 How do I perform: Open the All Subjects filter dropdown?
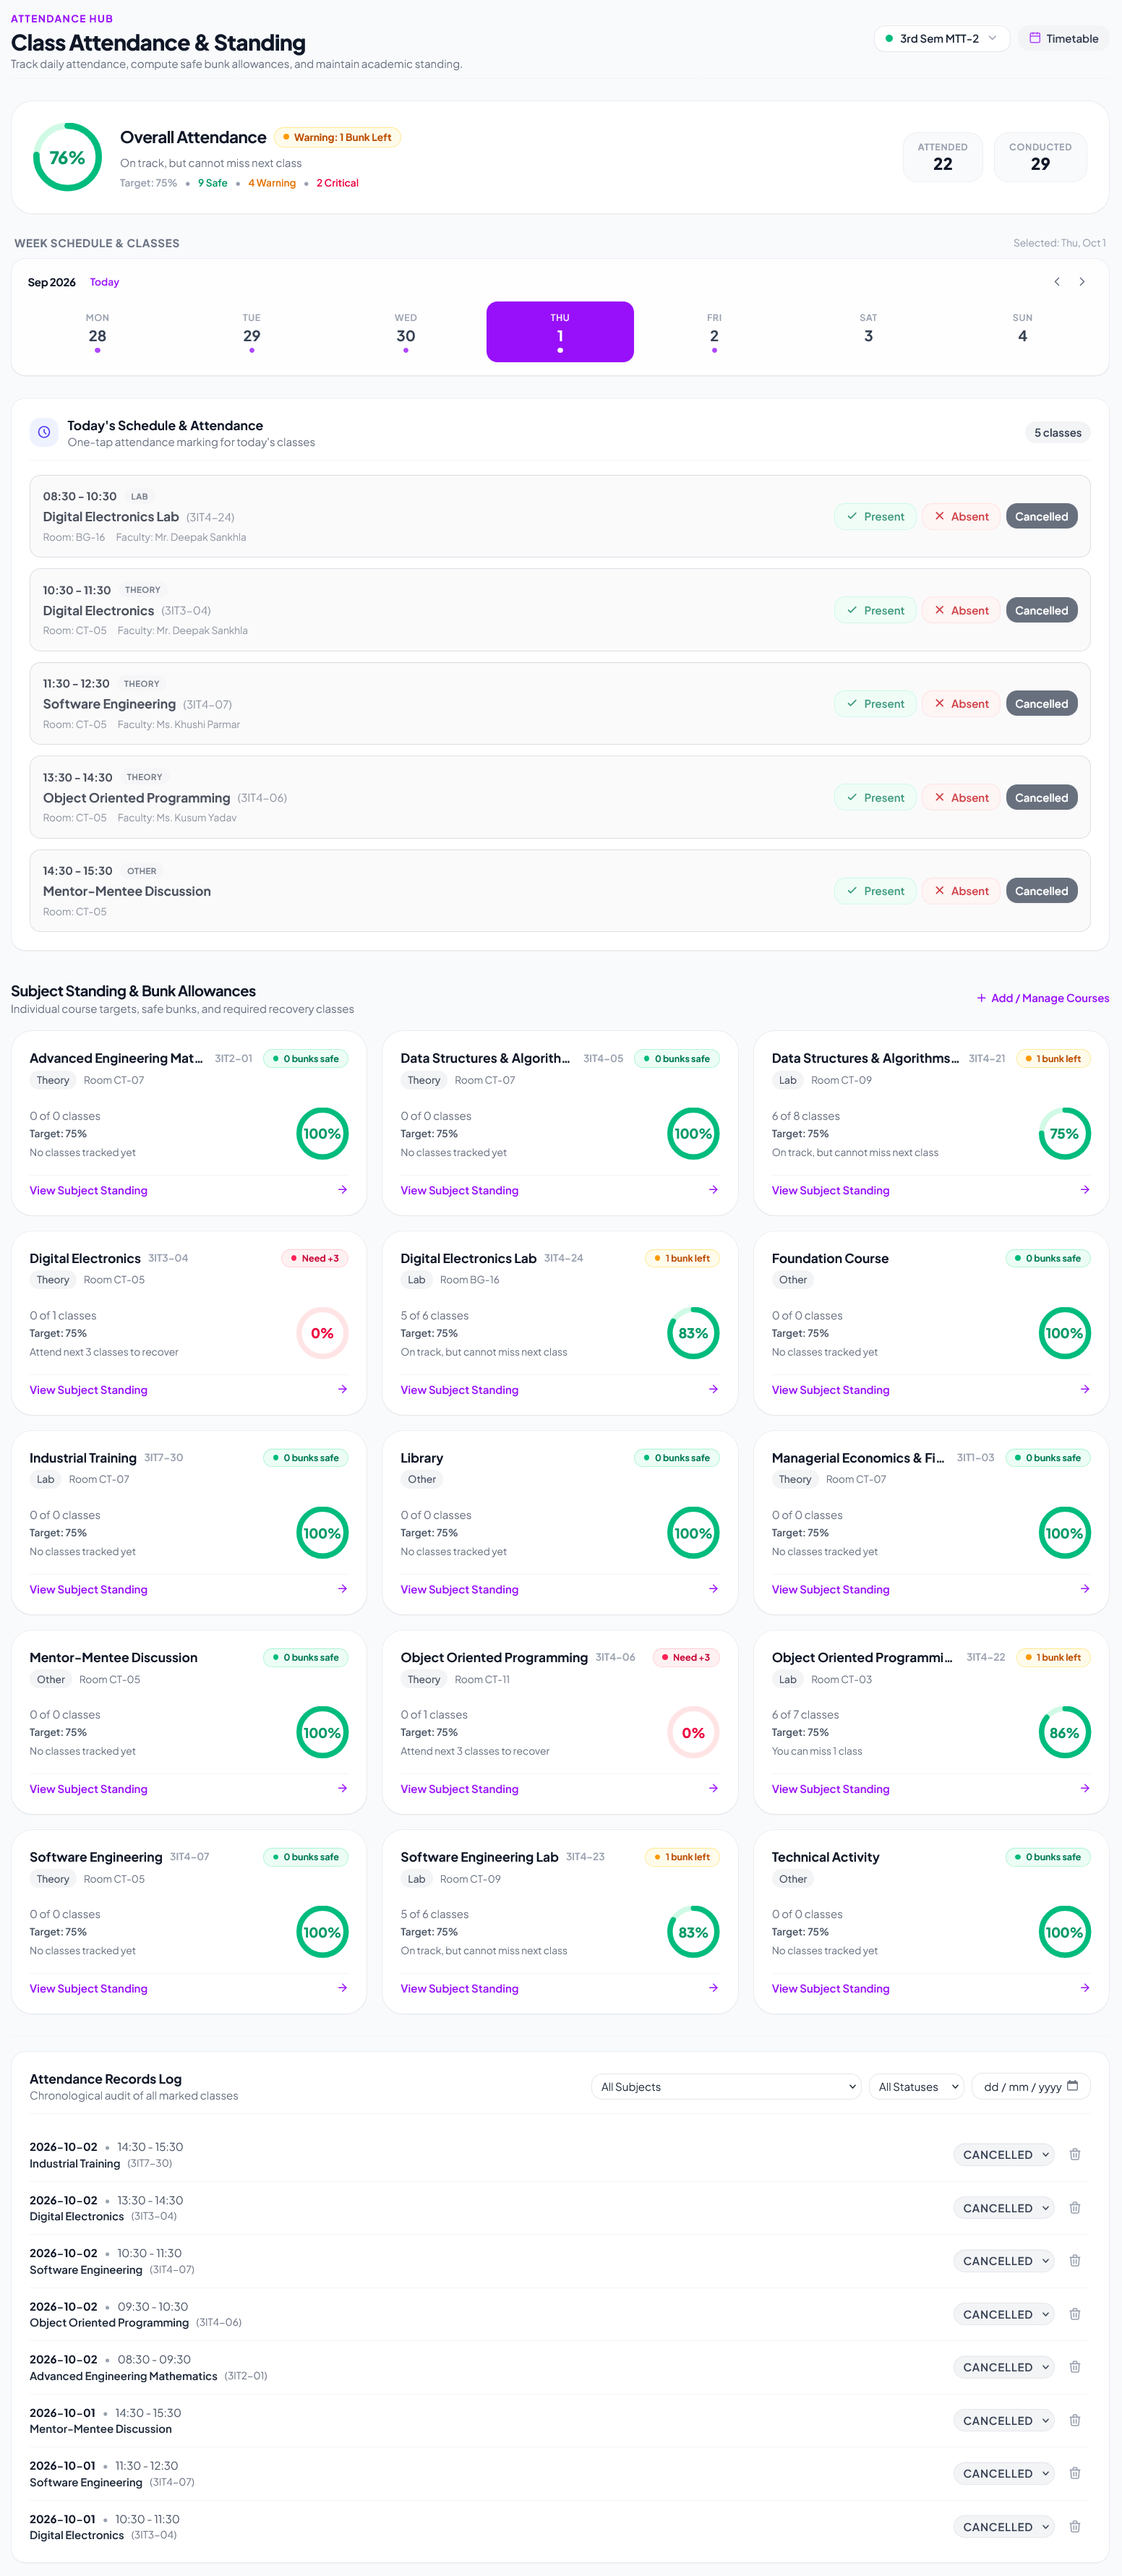tap(727, 2087)
